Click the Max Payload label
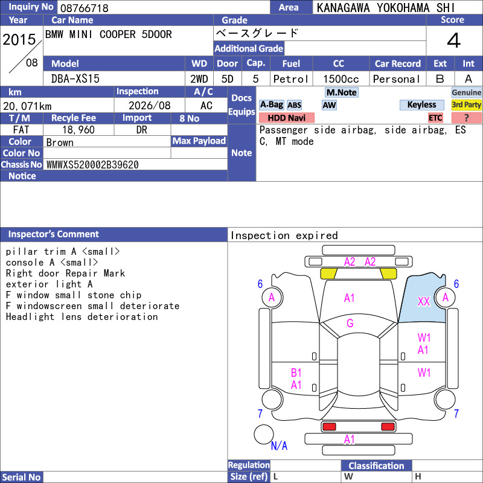 point(199,141)
